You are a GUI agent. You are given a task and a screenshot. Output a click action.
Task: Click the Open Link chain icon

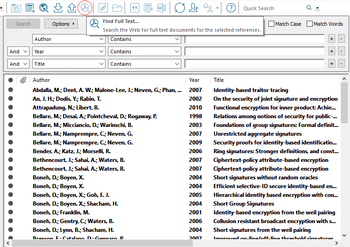[103, 8]
